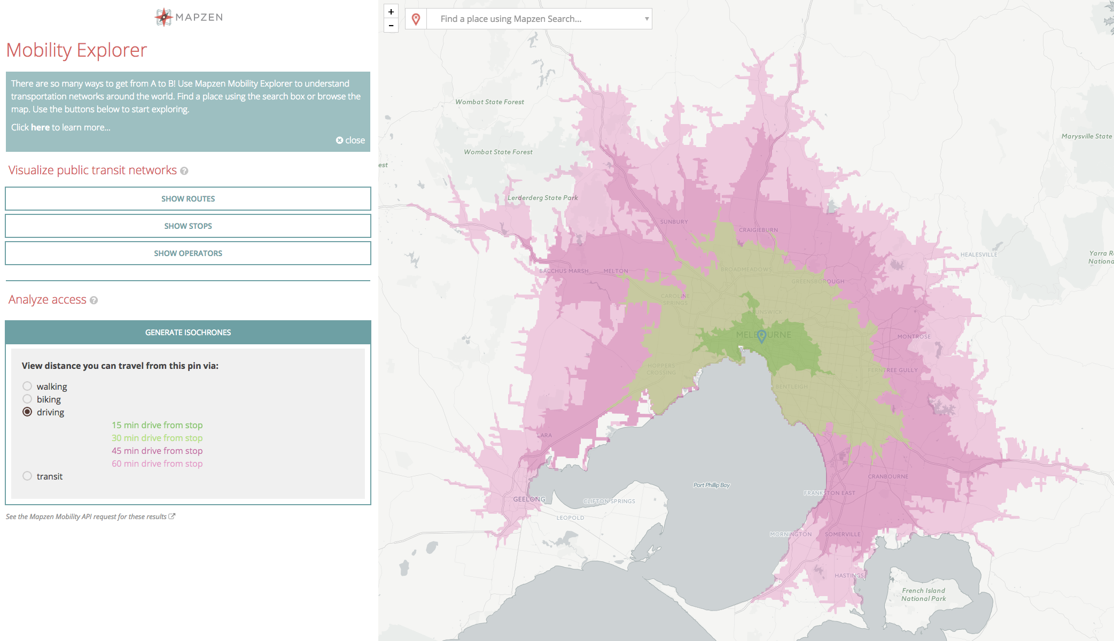Click the GEELONG label on the map
Screen dimensions: 1114x641
(x=529, y=499)
